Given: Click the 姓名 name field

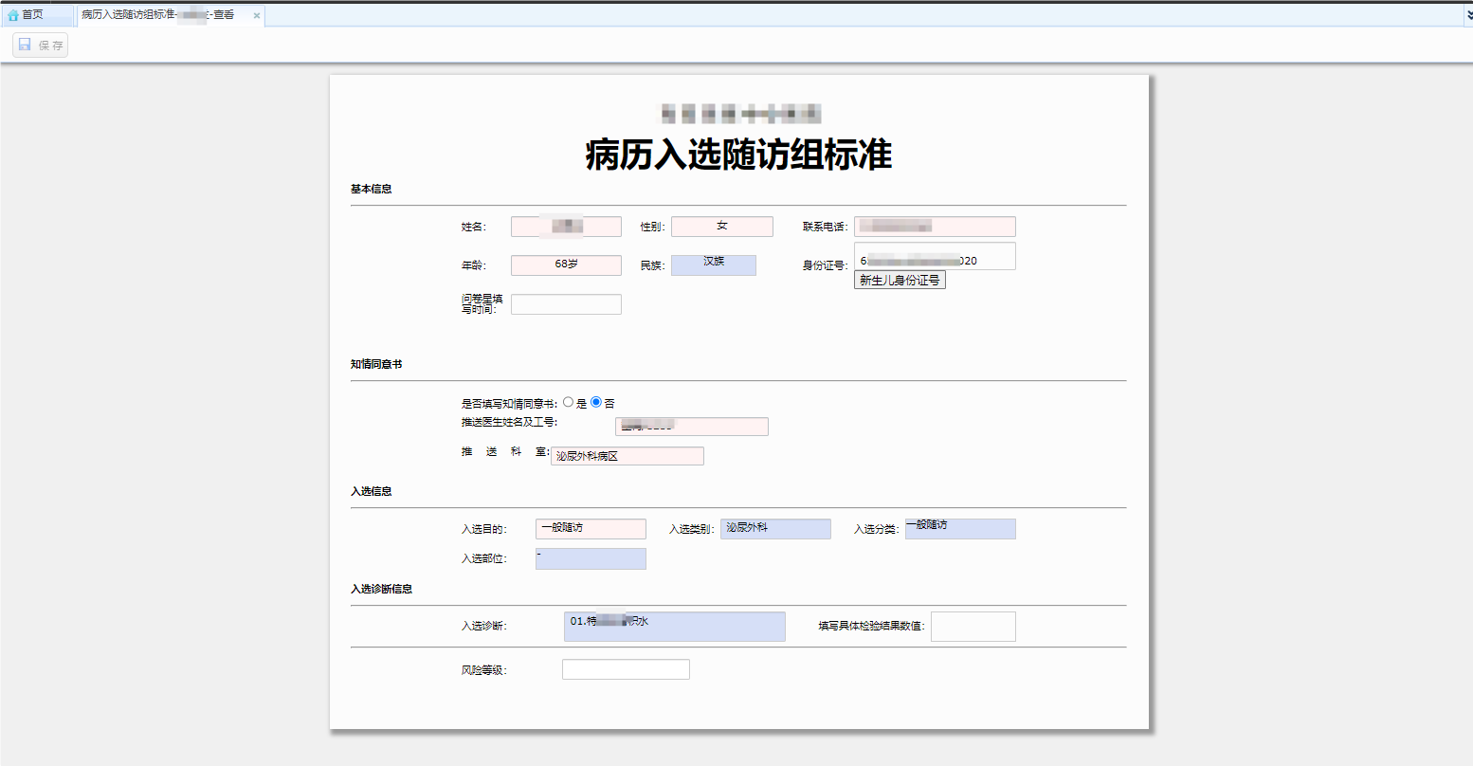Looking at the screenshot, I should tap(566, 227).
